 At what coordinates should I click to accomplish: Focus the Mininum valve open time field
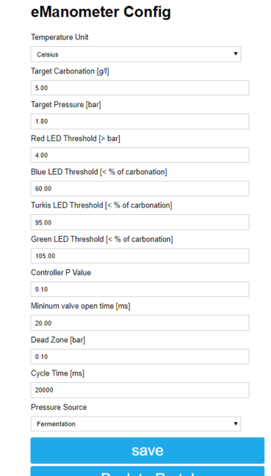point(140,323)
